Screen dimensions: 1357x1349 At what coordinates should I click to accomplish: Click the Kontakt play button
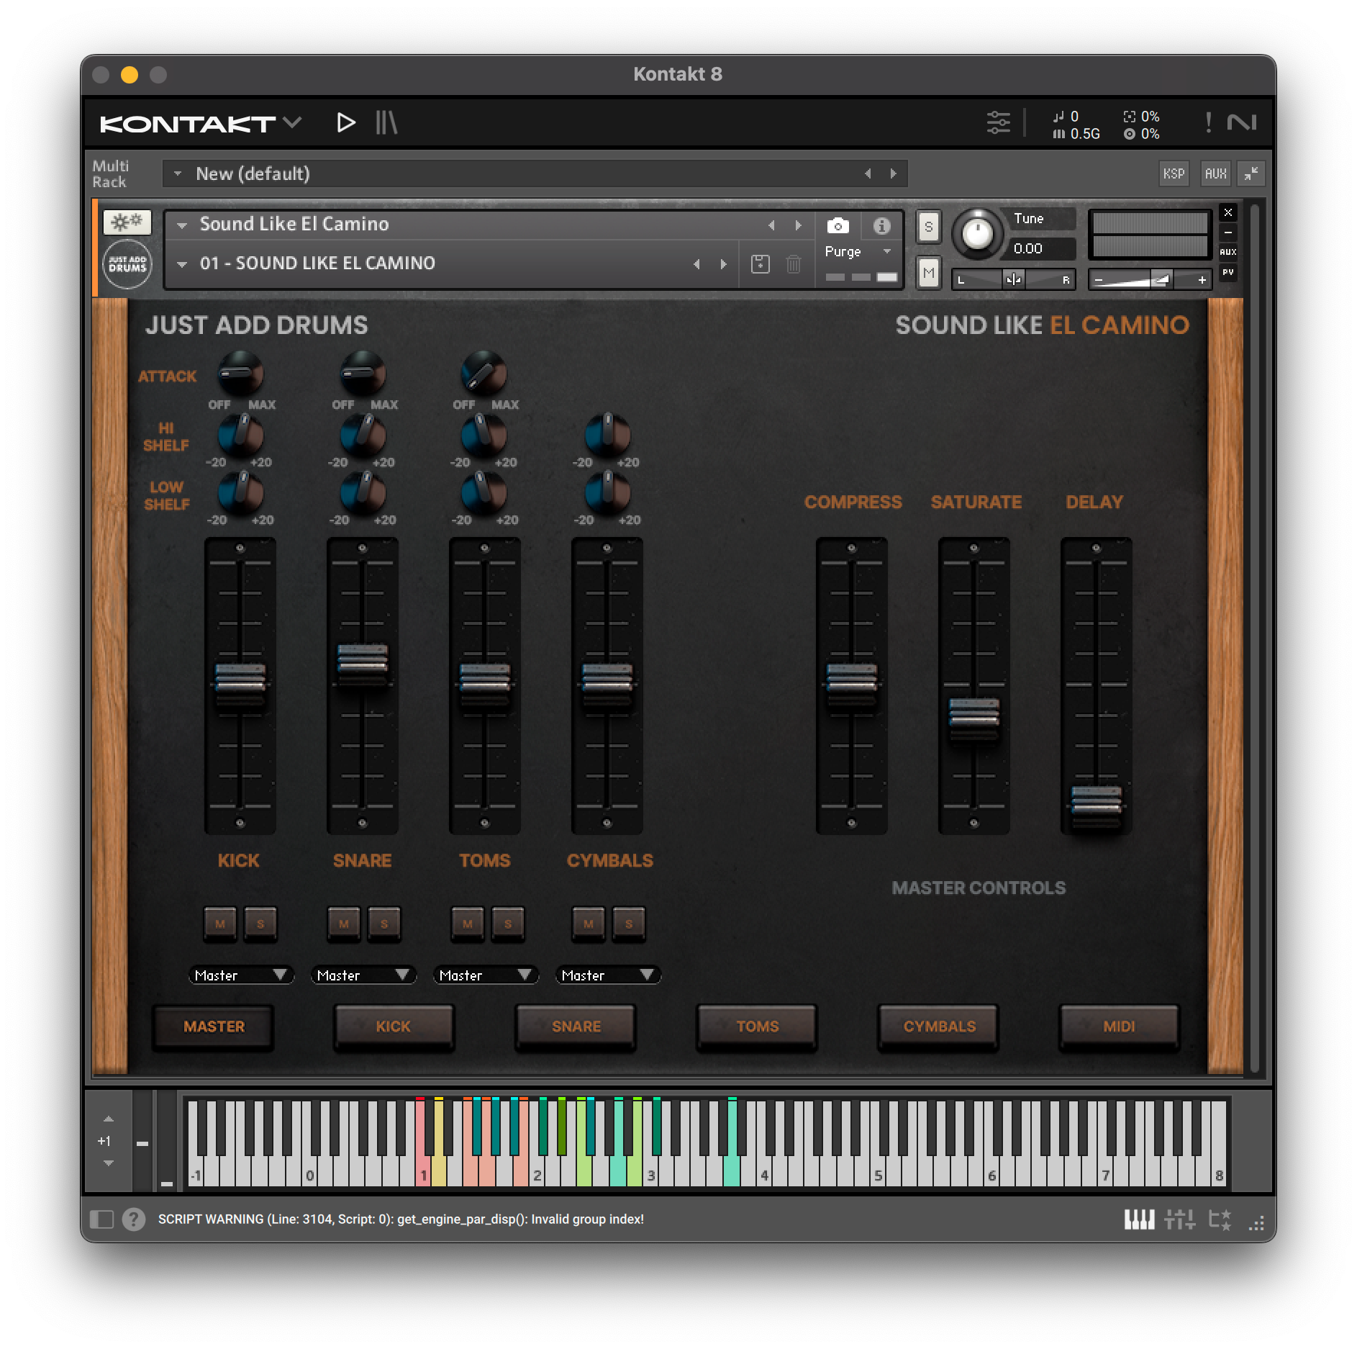tap(345, 123)
